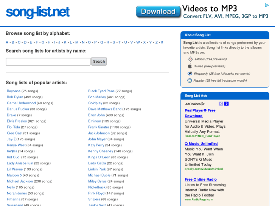Open Flo Rida song list
Screen dimensions: 275x206
click(x=13, y=127)
